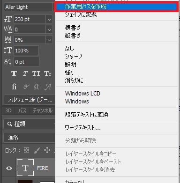Screen dimensions: 180x183
Task: Click the vertical scale 100% field
Action: (x=26, y=51)
